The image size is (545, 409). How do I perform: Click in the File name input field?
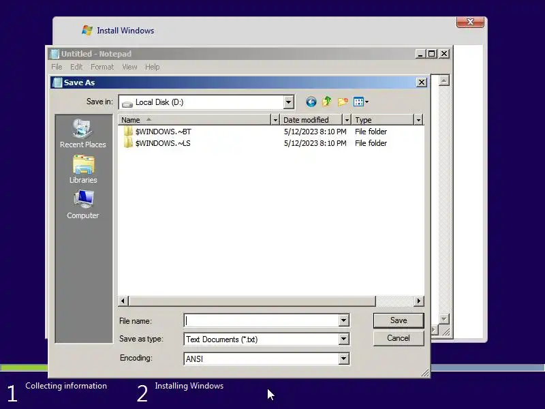point(262,320)
